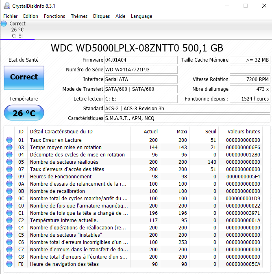Image resolution: width=272 pixels, height=274 pixels.
Task: Click raw value 000000001280
Action: coord(243,155)
